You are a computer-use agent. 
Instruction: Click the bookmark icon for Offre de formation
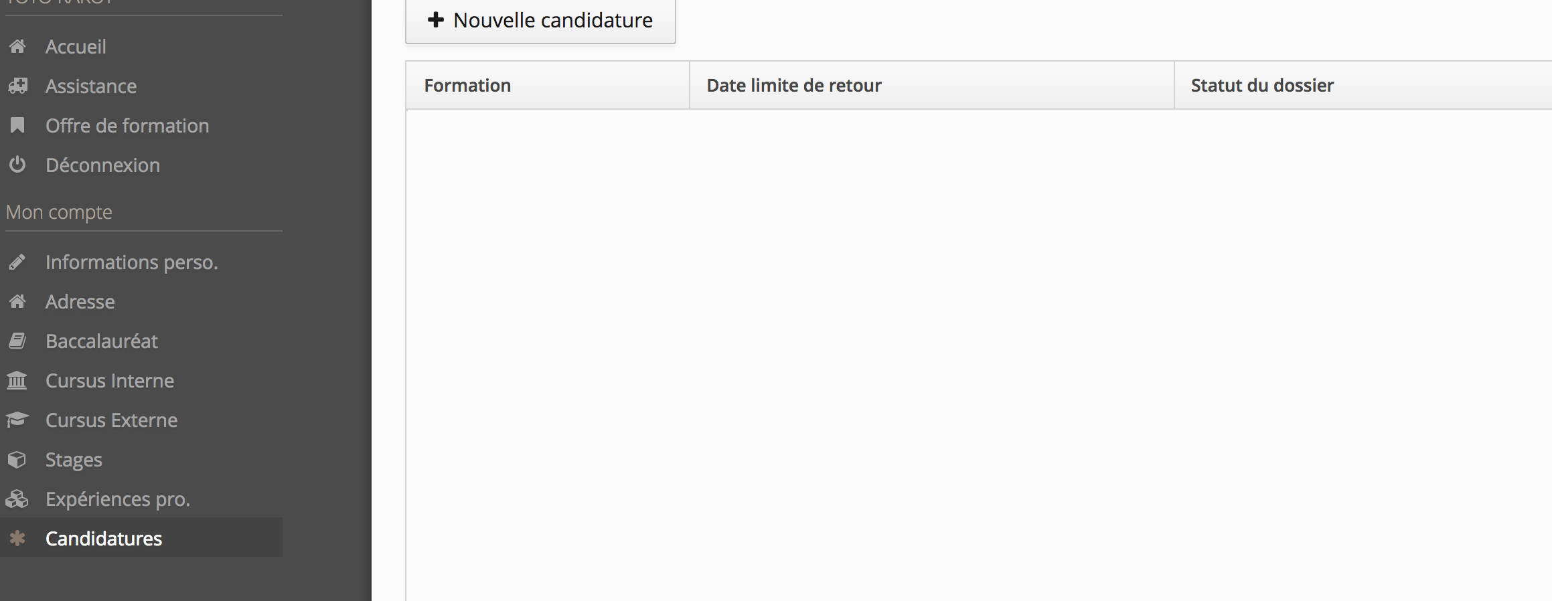pyautogui.click(x=17, y=125)
